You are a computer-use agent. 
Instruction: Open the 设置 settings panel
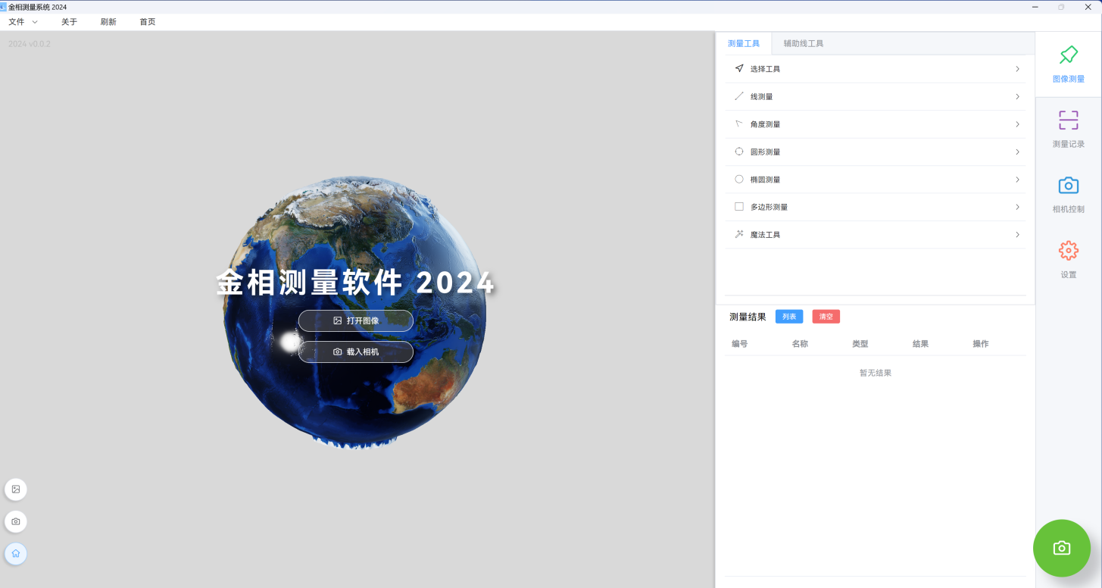click(1068, 260)
